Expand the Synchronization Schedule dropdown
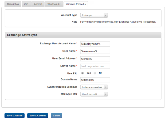165x118 pixels. (94, 87)
